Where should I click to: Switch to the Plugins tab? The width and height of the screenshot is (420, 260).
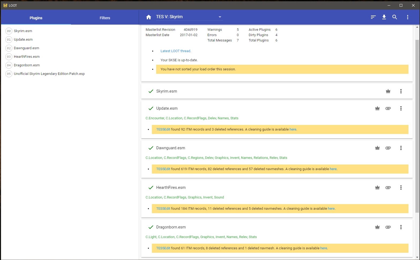(36, 18)
